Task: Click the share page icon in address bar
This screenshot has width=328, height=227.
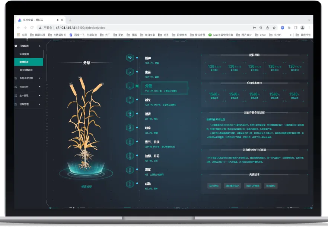Action: click(x=267, y=27)
